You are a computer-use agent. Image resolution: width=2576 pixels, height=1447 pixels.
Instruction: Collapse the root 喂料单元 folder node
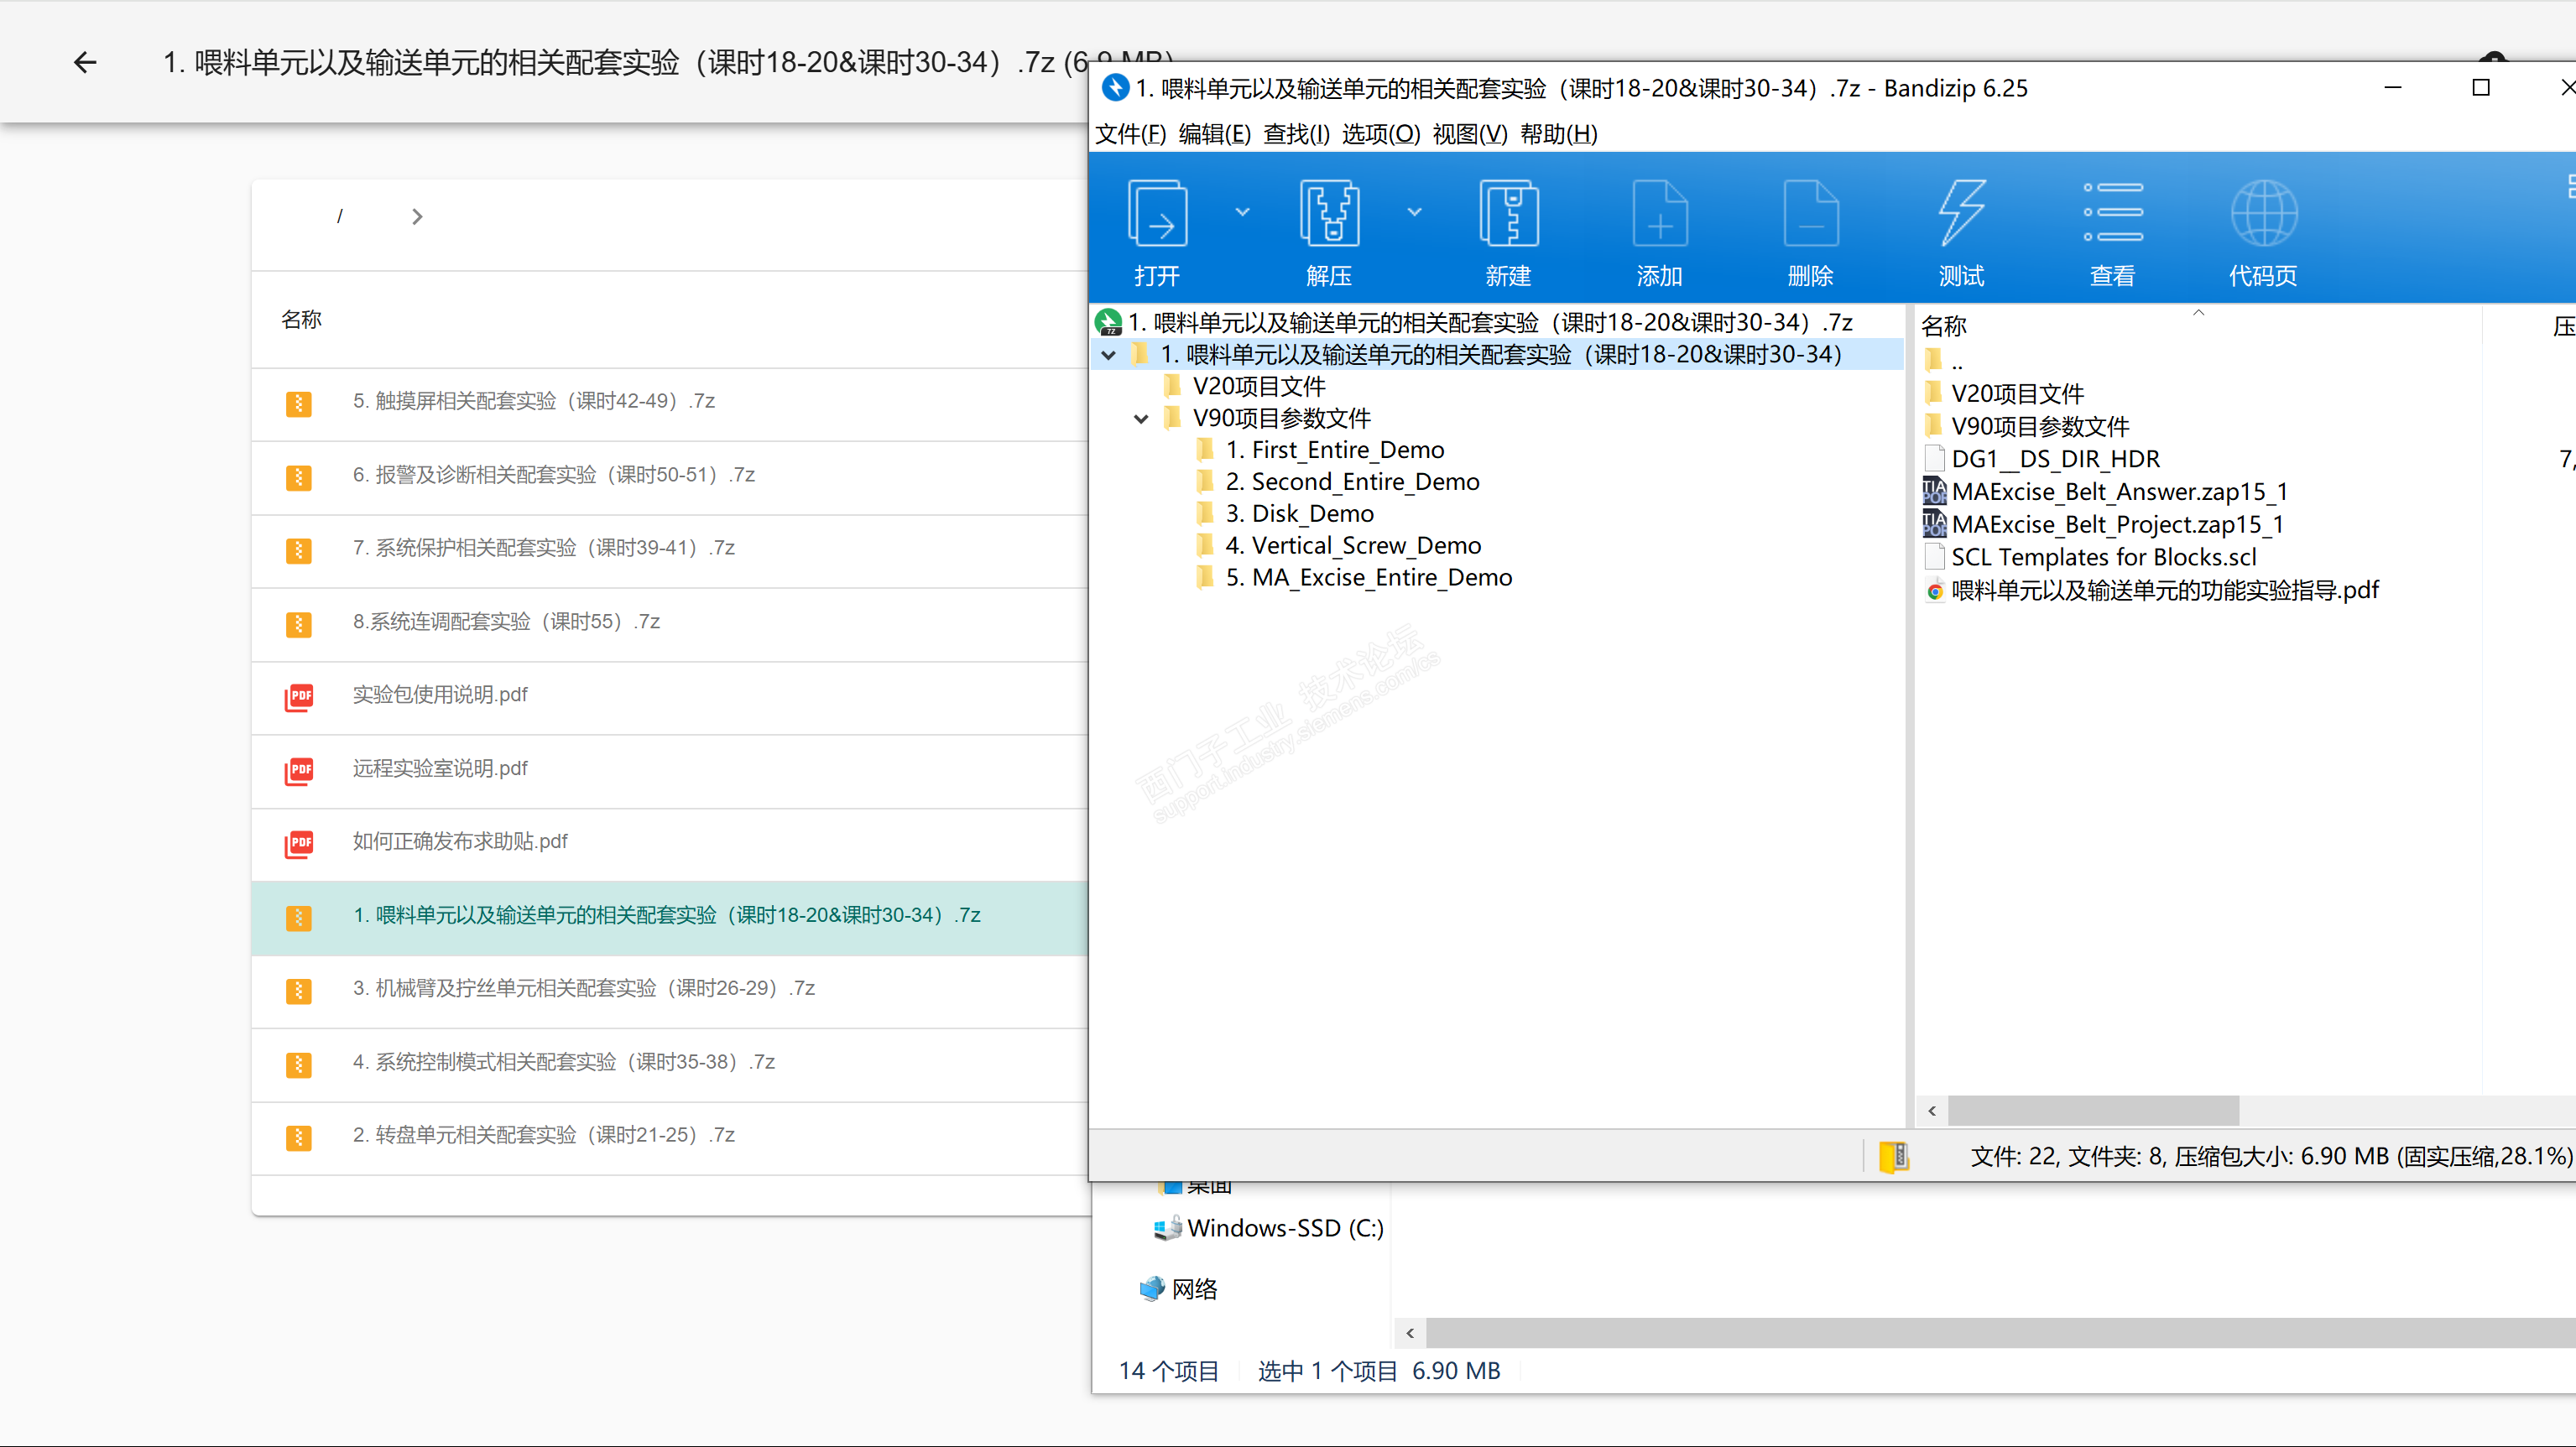1109,355
